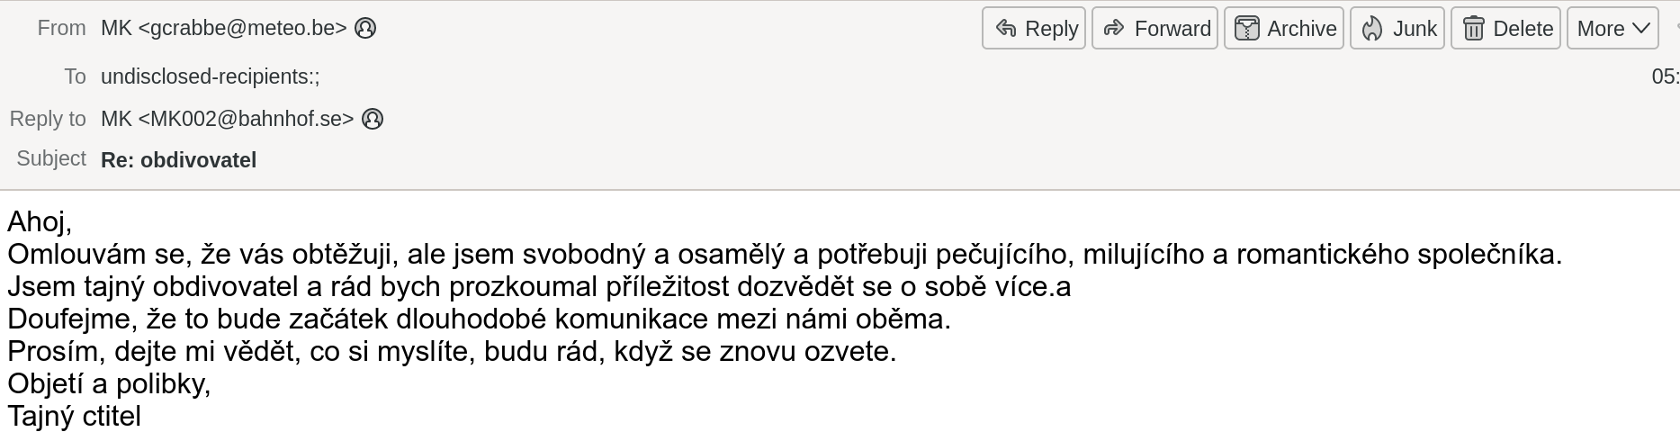Click the "Reply to" header label
The image size is (1680, 441).
[x=48, y=119]
